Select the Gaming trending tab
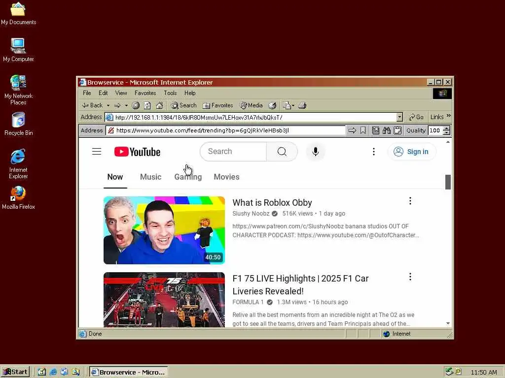 coord(188,177)
